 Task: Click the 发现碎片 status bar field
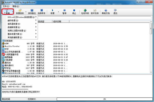(42, 99)
